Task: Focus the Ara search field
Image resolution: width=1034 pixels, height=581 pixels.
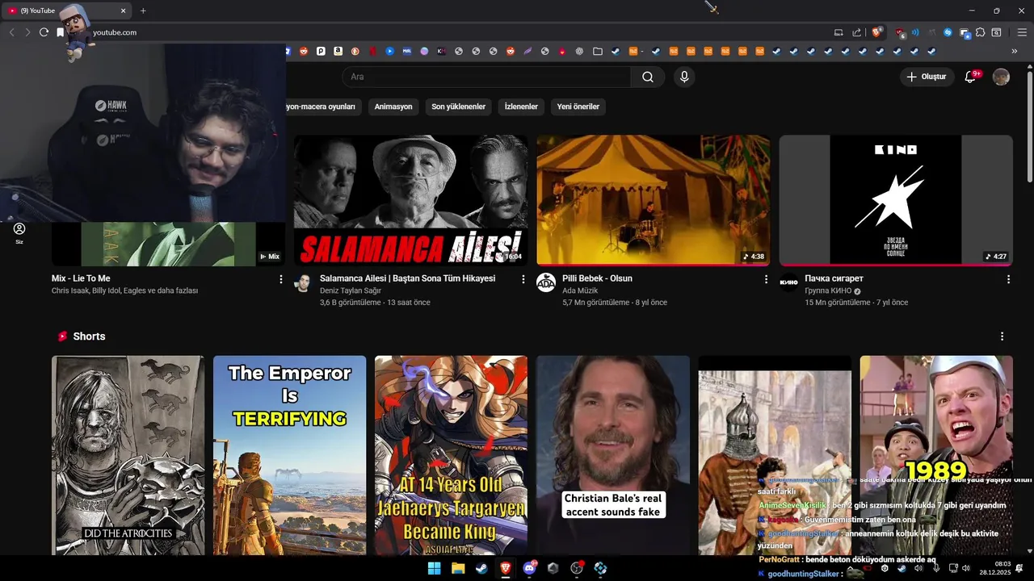Action: click(486, 77)
